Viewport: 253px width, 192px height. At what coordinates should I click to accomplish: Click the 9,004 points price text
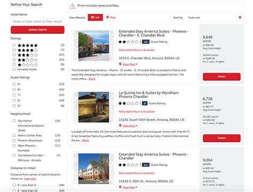pyautogui.click(x=208, y=160)
